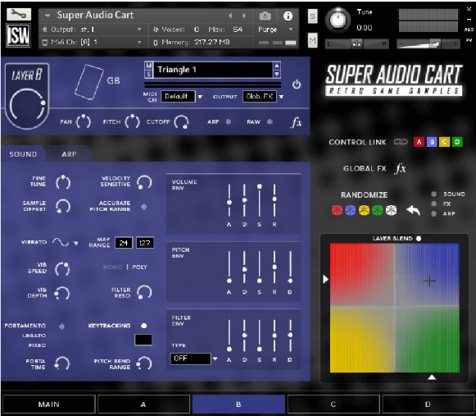Open the Global FX fx icon
The width and height of the screenshot is (476, 416).
[401, 168]
